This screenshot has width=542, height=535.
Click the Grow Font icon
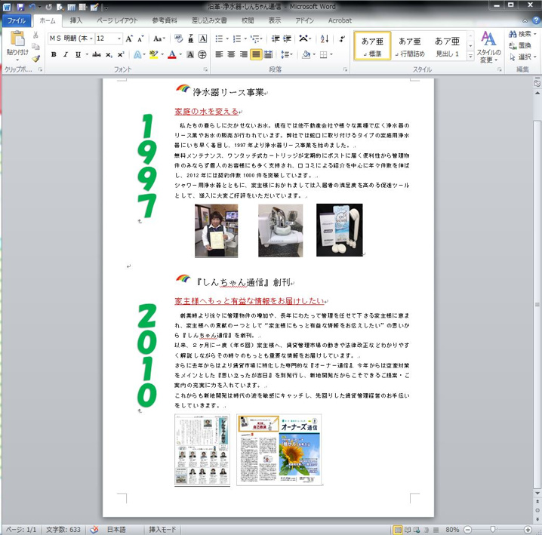tap(130, 38)
